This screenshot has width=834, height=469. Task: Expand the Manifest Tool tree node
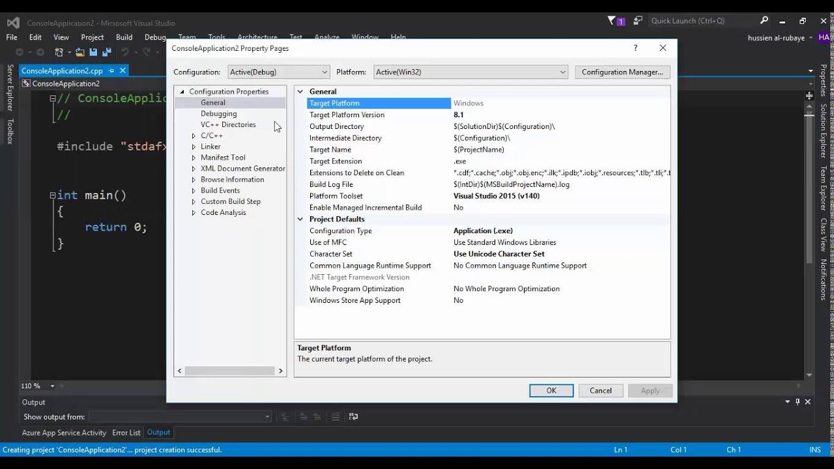[194, 158]
